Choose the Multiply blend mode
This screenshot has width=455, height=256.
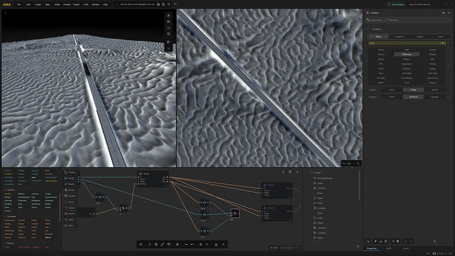(433, 54)
